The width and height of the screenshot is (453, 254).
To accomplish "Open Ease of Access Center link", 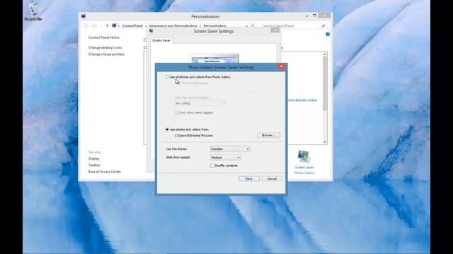I will [105, 171].
